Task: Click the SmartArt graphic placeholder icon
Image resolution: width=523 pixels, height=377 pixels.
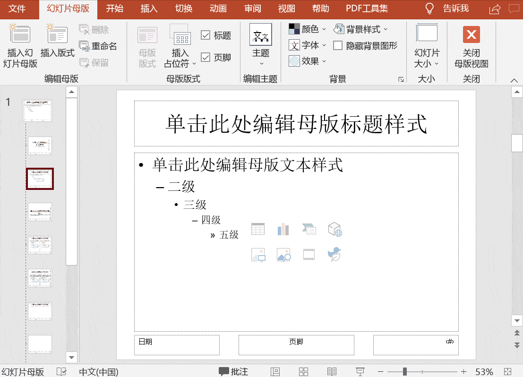Action: pos(309,229)
